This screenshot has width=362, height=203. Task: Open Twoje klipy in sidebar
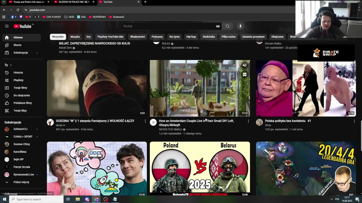coord(21,111)
